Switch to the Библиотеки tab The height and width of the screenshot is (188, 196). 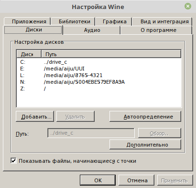click(73, 21)
